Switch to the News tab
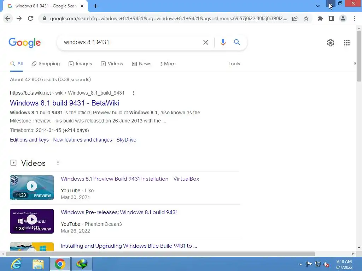The width and height of the screenshot is (362, 271). (141, 64)
